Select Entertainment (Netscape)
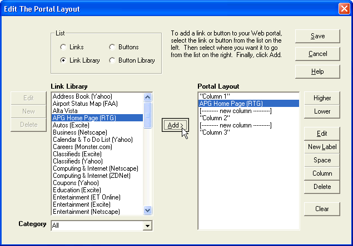 click(97, 212)
